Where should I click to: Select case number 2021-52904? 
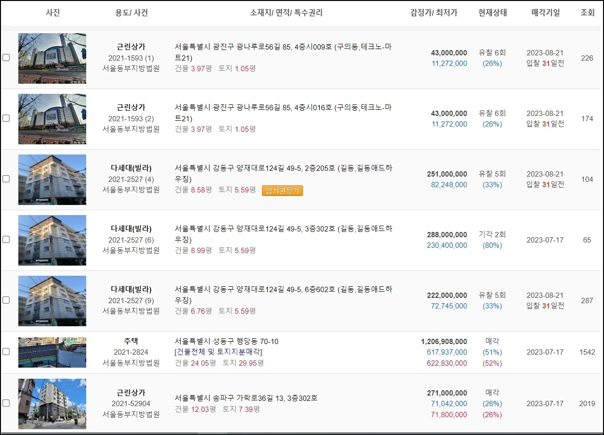point(131,404)
